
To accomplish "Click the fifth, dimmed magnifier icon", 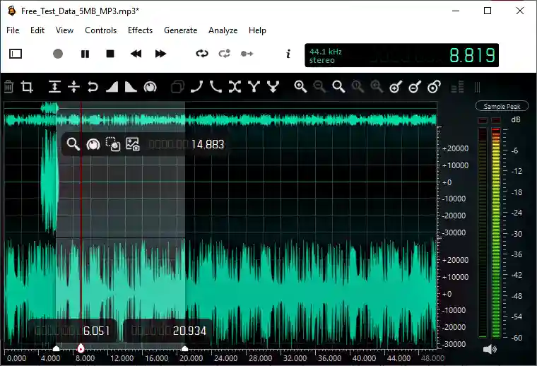I will coord(377,87).
